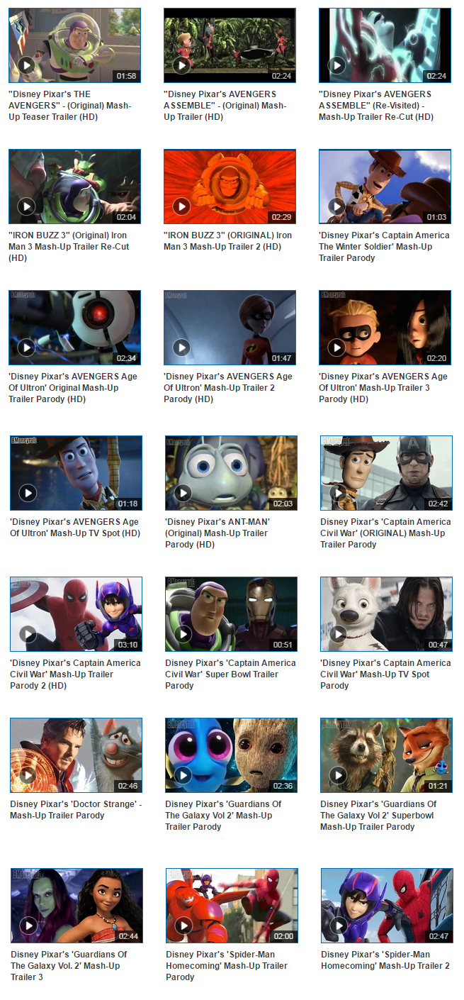Open the 'Civil War' (ORIGINAL) Trailer Parody title

[385, 533]
